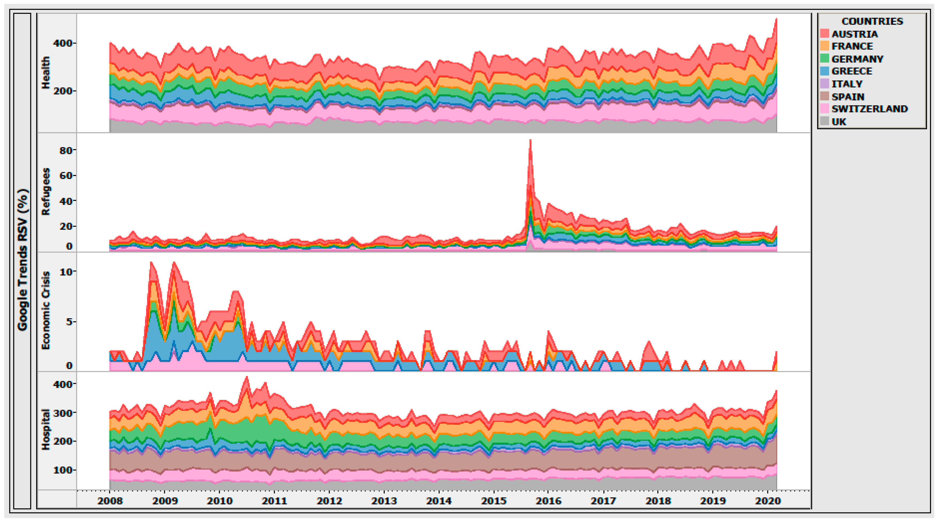
Task: Click the Germany green legend swatch
Action: [x=825, y=59]
